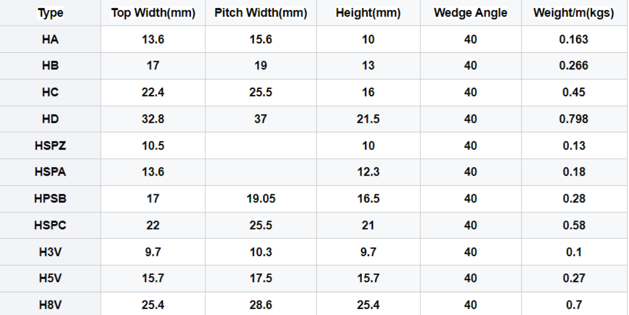Click the HA type row label

tap(50, 39)
